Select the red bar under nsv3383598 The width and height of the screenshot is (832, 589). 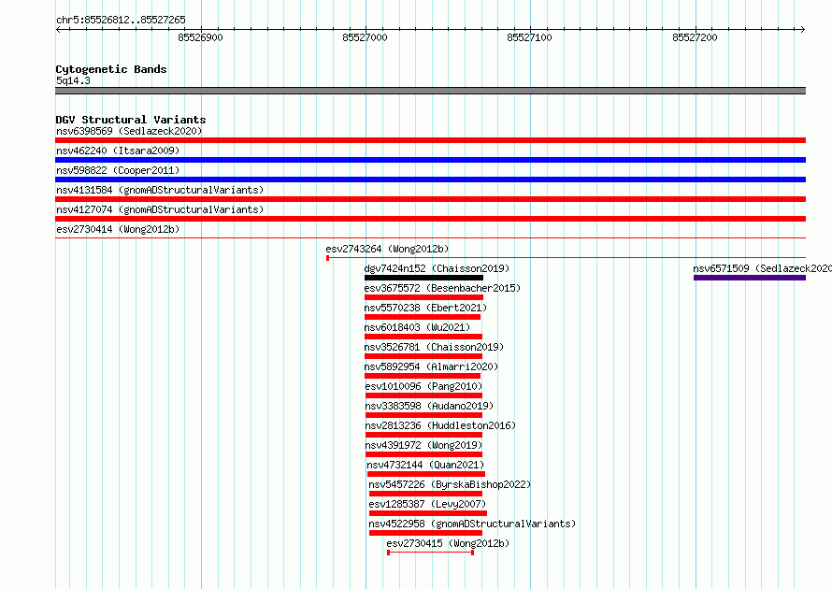(424, 415)
